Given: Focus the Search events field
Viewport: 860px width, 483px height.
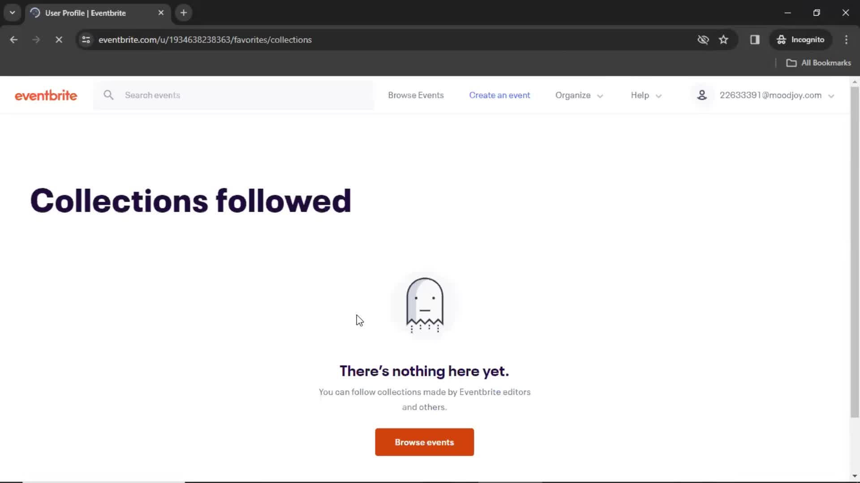Looking at the screenshot, I should point(233,95).
